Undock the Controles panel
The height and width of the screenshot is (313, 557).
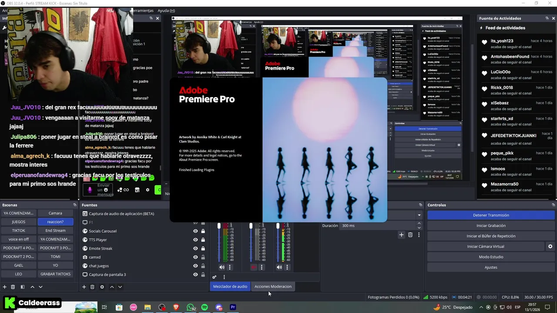click(554, 205)
